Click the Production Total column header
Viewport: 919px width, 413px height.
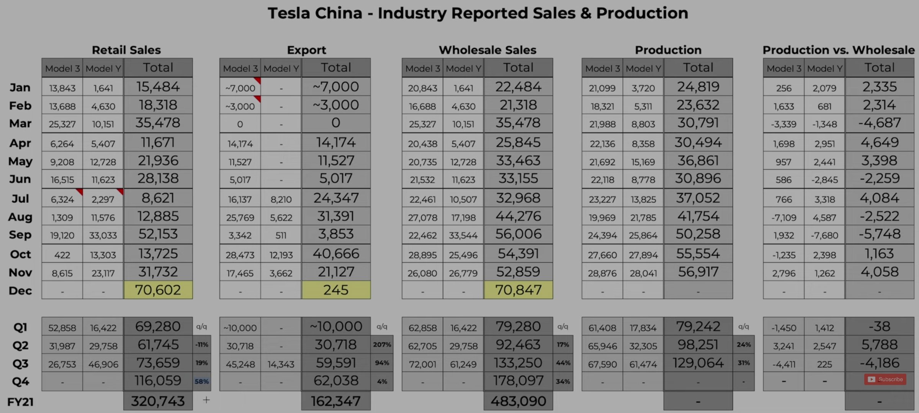(698, 68)
